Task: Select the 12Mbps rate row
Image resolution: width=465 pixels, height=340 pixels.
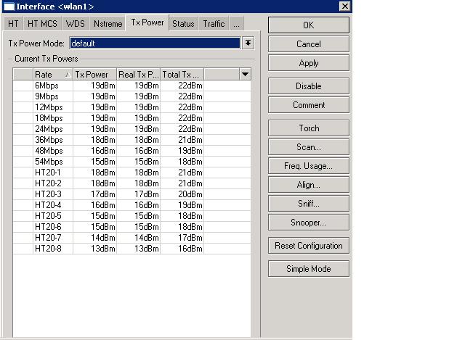Action: [x=132, y=107]
